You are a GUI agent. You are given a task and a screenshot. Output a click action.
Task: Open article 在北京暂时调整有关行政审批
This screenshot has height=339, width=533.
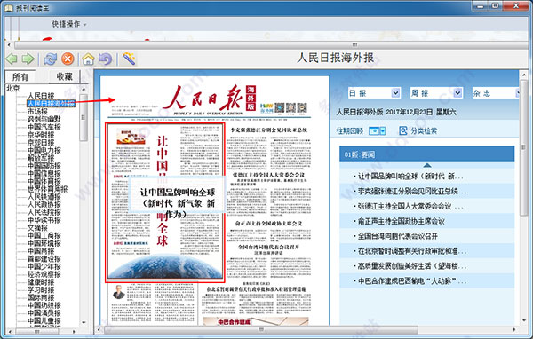[x=411, y=251]
